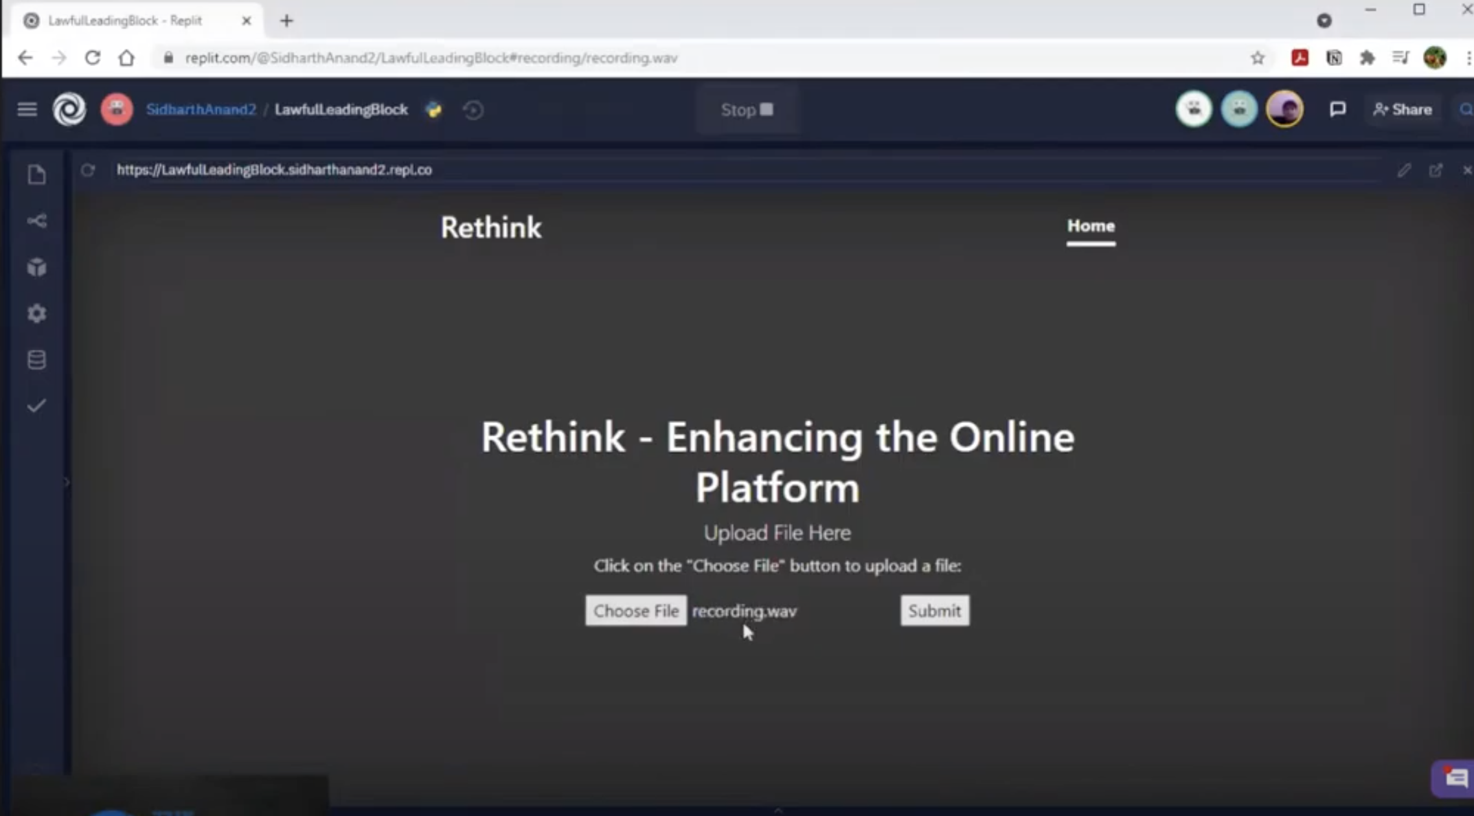The width and height of the screenshot is (1474, 816).
Task: Toggle the hamburger menu sidebar
Action: coord(27,109)
